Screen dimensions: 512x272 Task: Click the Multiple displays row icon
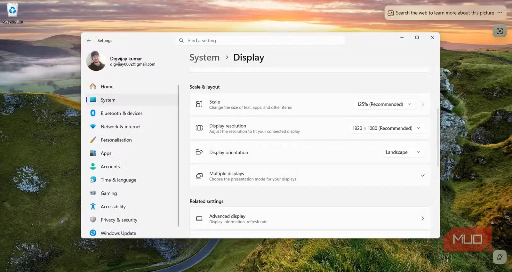[x=199, y=176]
